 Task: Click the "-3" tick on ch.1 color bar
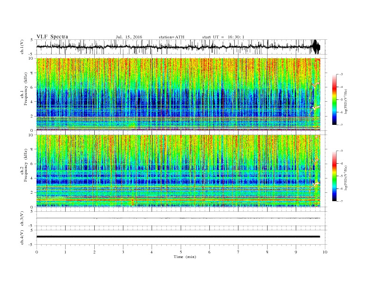pos(341,74)
